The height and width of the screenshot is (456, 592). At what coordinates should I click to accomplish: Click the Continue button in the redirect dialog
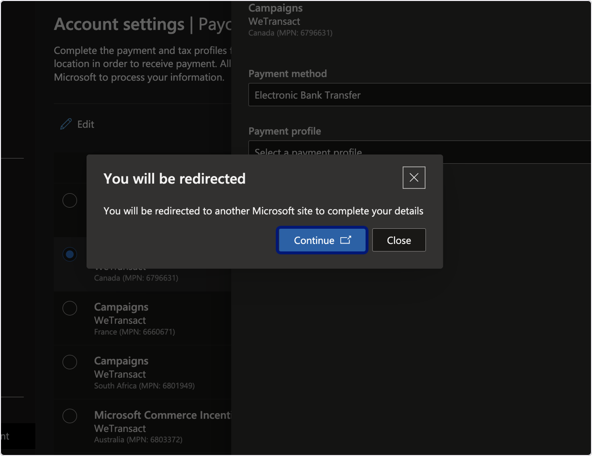322,240
